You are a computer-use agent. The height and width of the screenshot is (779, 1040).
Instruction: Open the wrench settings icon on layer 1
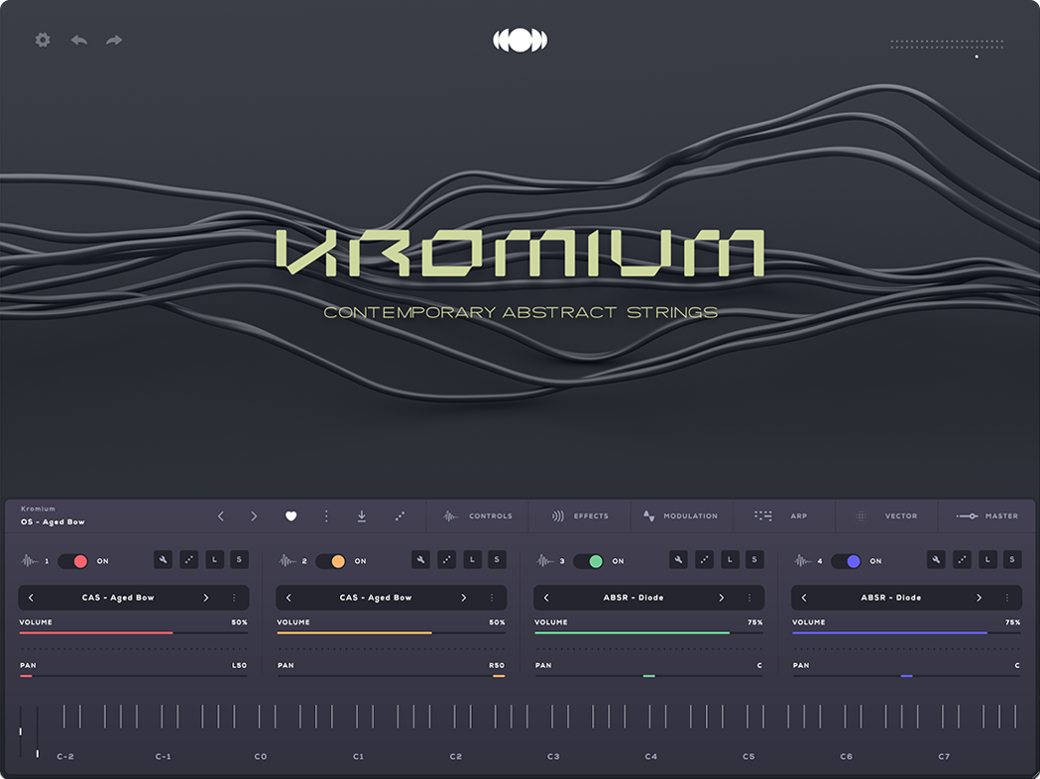point(164,560)
